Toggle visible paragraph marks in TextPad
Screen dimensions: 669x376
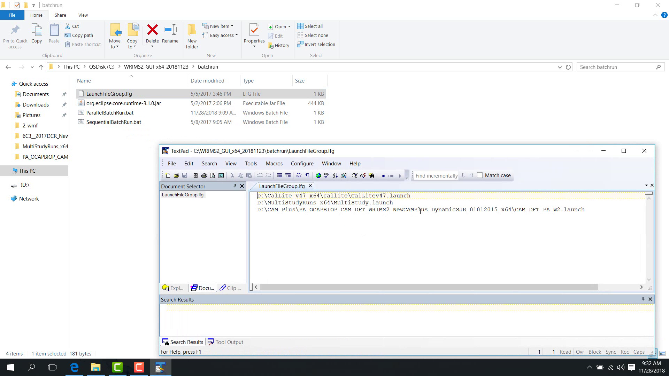coord(307,175)
